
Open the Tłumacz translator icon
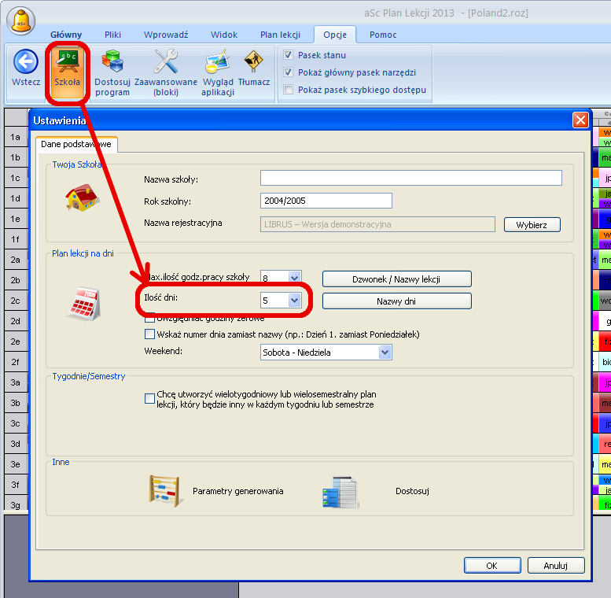pos(254,62)
